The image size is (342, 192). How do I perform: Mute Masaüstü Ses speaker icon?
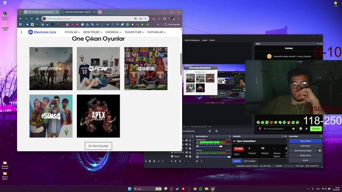pyautogui.click(x=197, y=146)
